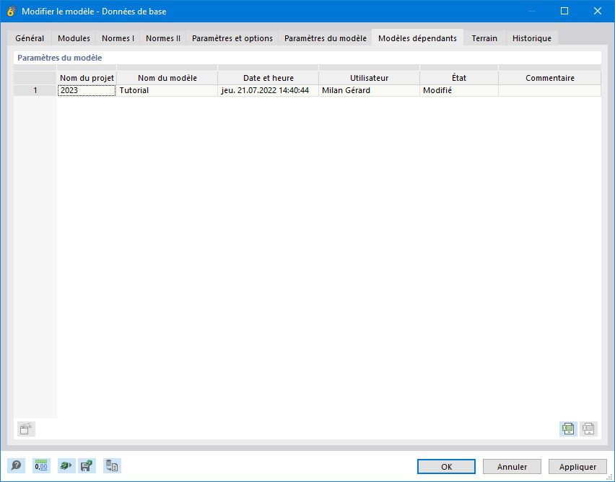
Task: Select the Modèles dépendants tab
Action: 417,38
